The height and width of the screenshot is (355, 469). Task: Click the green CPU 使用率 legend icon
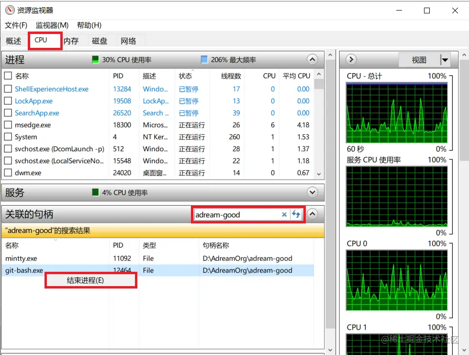pos(95,59)
